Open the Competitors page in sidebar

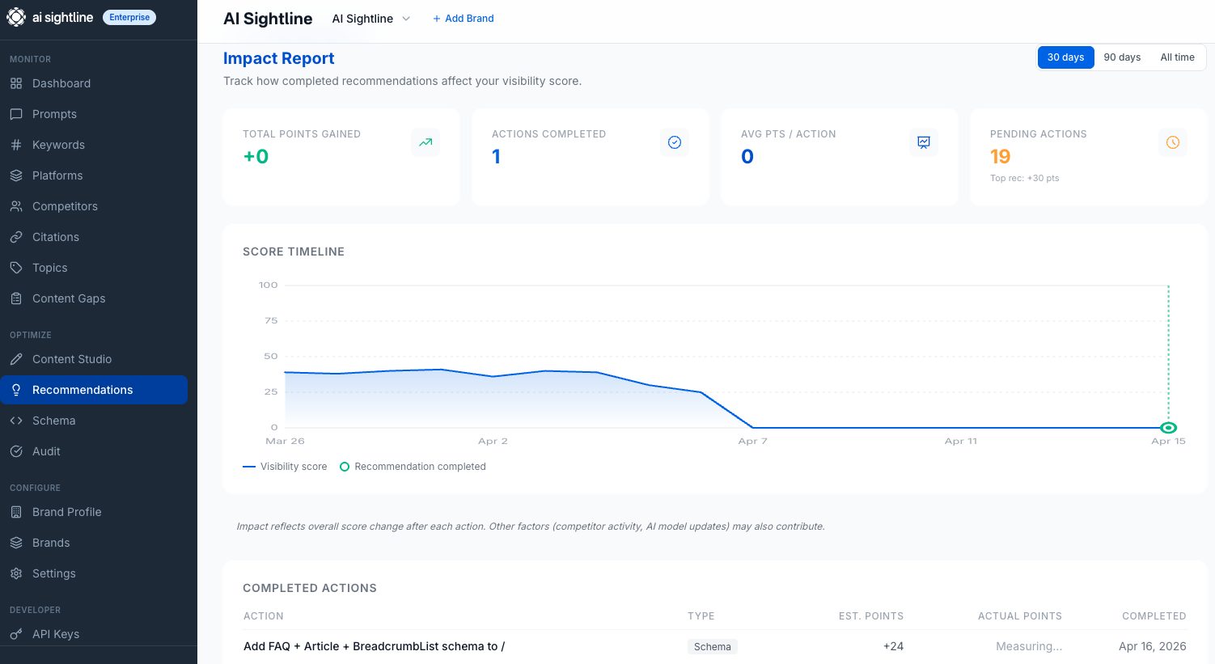[x=65, y=206]
